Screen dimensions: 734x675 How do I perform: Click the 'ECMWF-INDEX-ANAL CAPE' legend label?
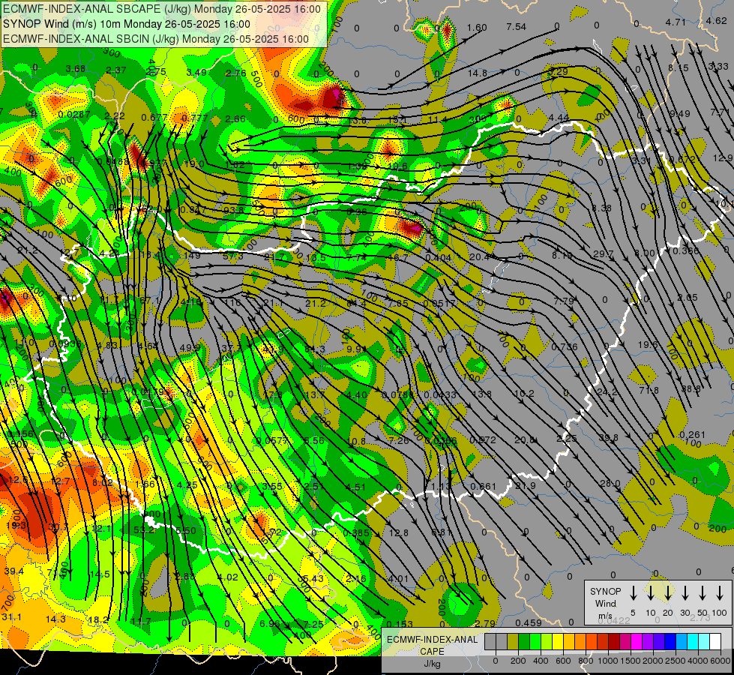click(x=432, y=646)
